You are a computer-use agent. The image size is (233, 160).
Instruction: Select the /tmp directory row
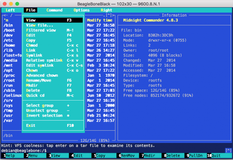coord(8,111)
